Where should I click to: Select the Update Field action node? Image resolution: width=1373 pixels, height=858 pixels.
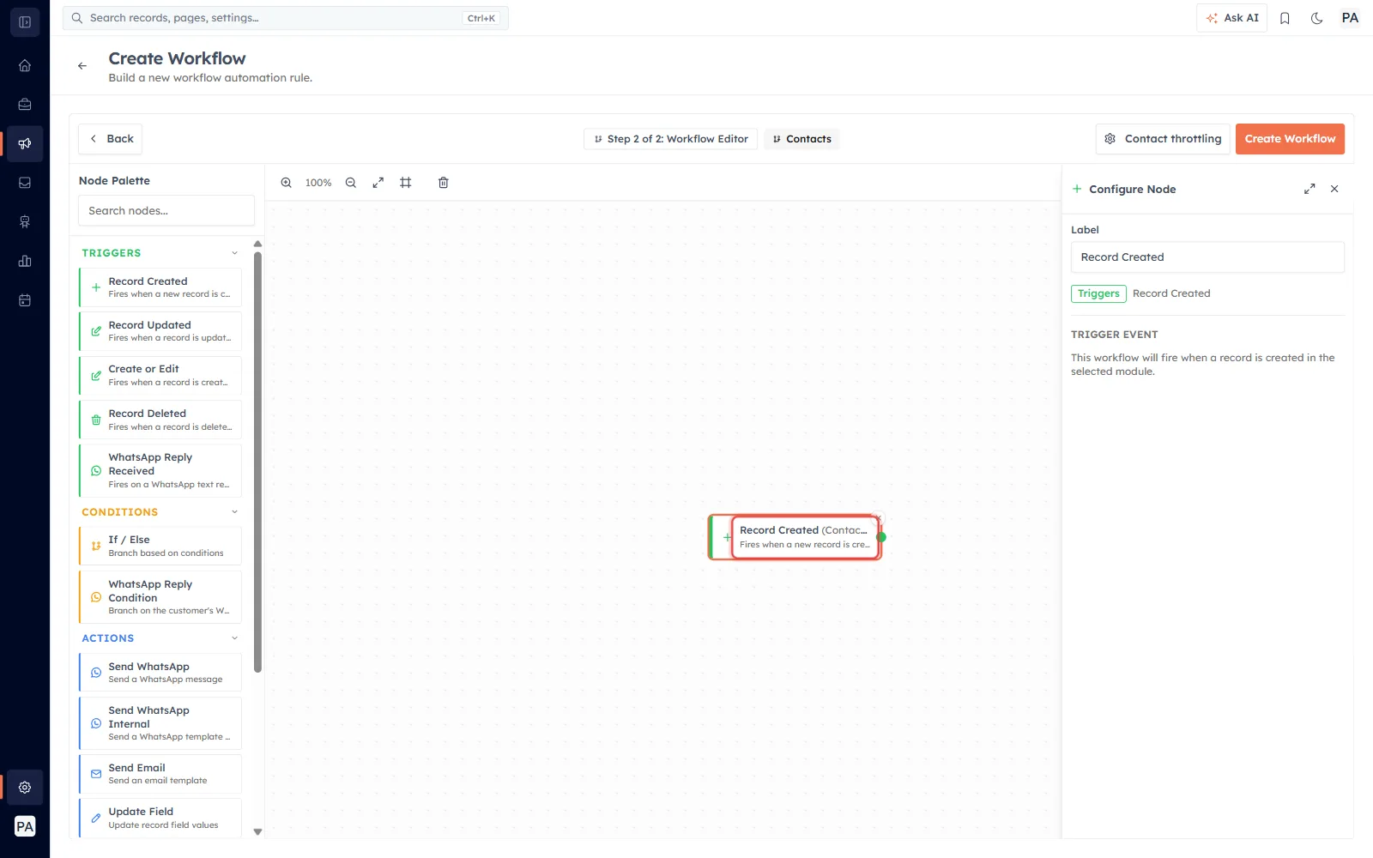point(160,818)
